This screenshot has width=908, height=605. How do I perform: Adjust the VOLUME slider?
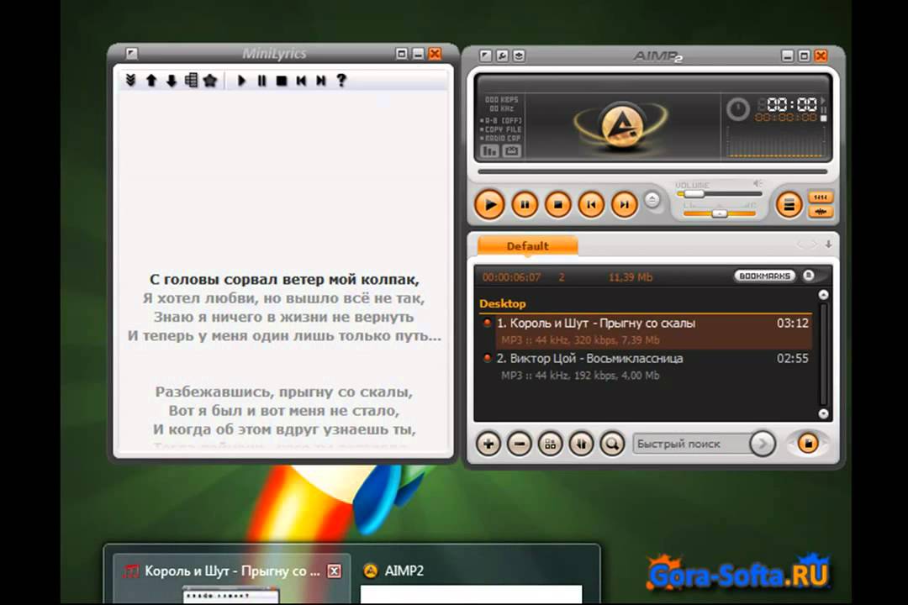click(718, 194)
